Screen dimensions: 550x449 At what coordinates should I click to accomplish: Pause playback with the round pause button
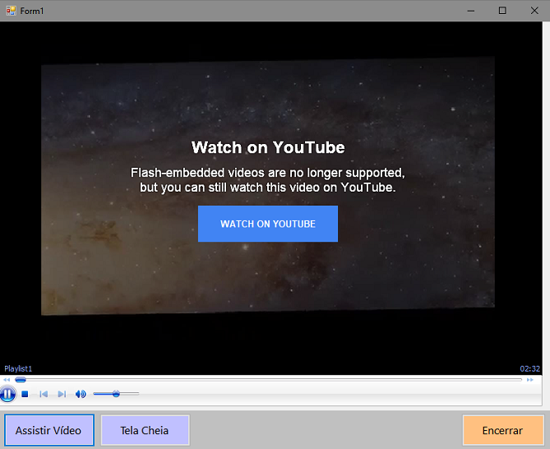7,394
